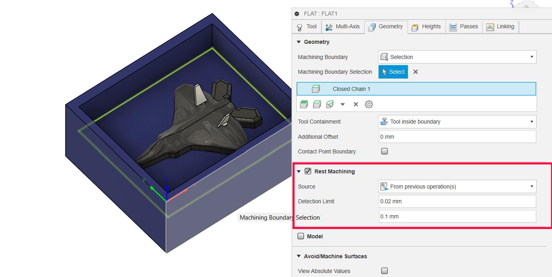Collapse the FLAT : FLAT1 dialog header button

297,14
